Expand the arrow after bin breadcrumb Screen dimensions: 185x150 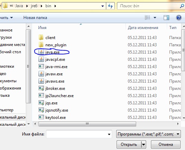[x=55, y=6]
